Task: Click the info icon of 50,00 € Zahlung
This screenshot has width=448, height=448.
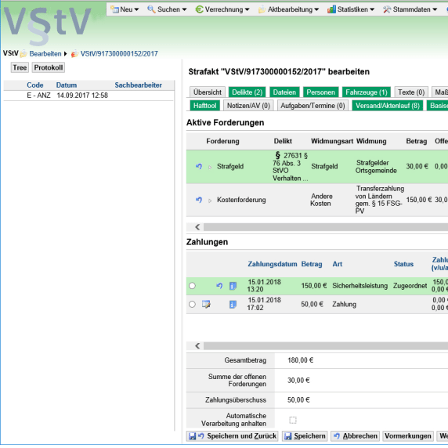Action: pos(233,305)
